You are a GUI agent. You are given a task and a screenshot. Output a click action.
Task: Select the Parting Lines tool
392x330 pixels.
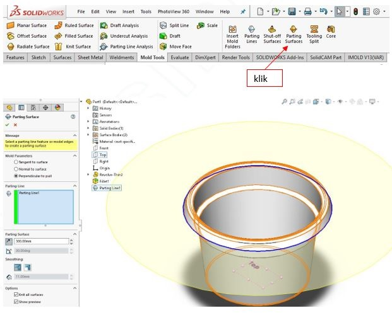tap(252, 29)
